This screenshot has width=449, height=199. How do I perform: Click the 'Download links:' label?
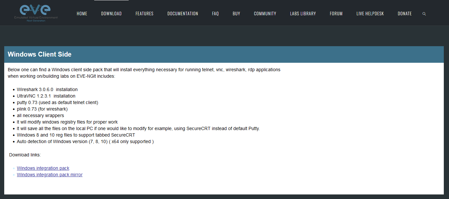point(25,155)
